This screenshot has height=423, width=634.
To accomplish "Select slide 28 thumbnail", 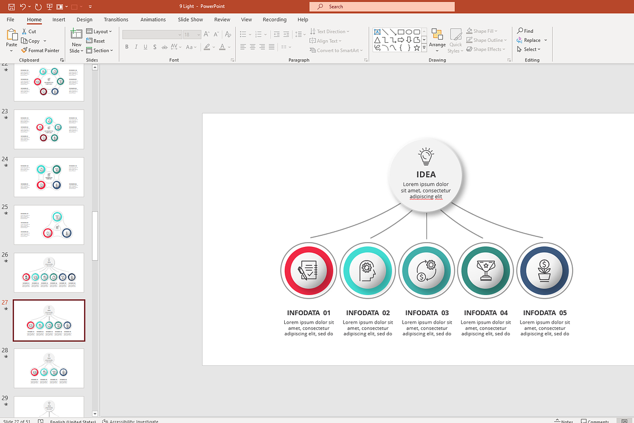I will pos(49,368).
